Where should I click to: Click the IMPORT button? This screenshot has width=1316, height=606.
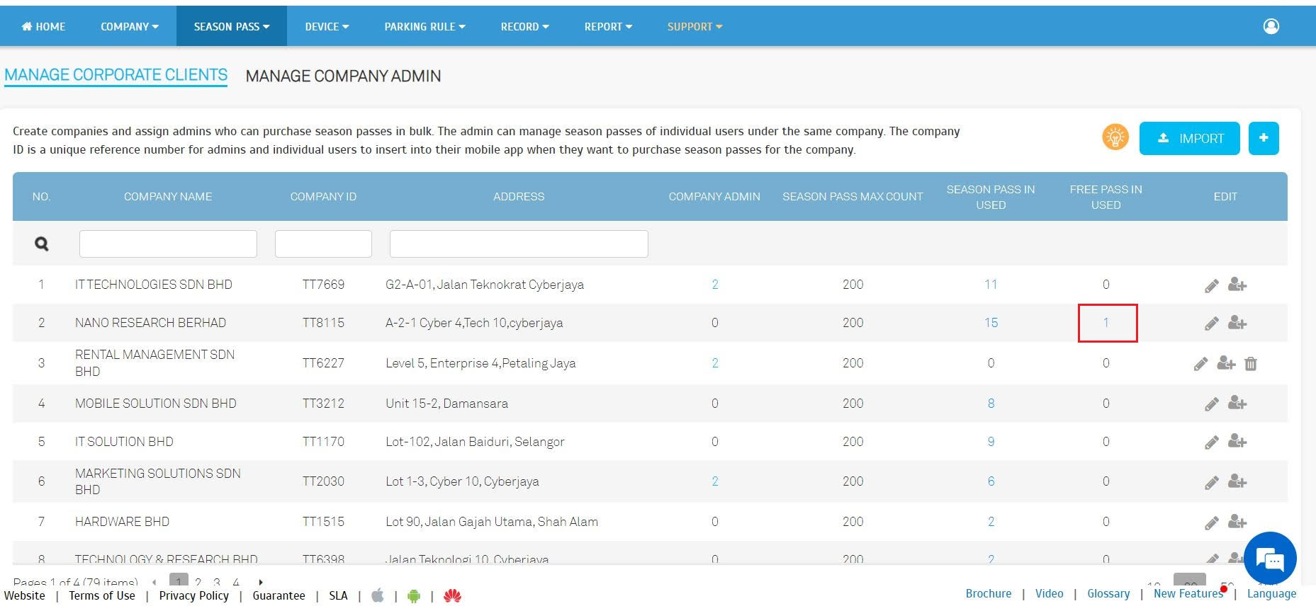point(1189,138)
